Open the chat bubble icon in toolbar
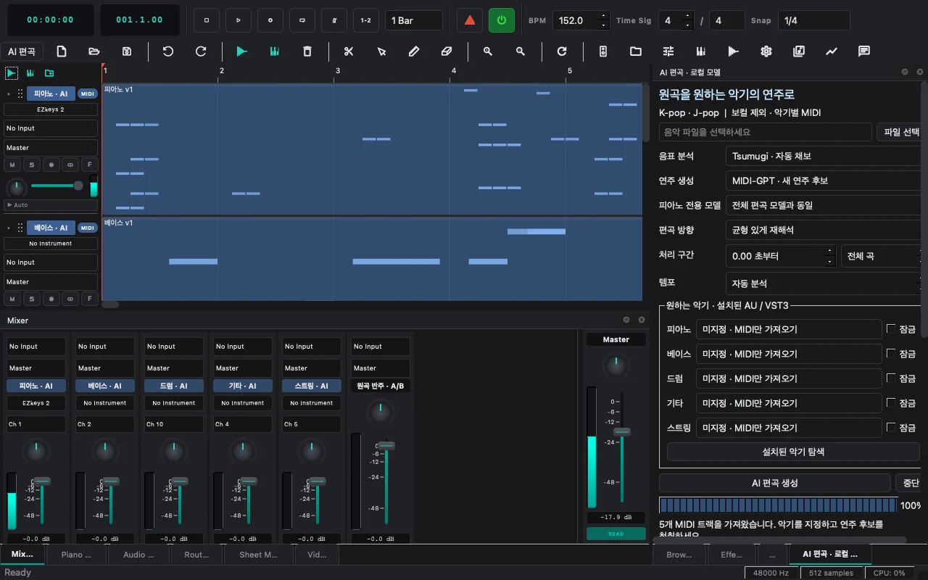 click(x=864, y=51)
